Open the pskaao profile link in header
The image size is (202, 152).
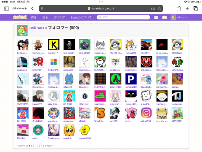coord(37,28)
